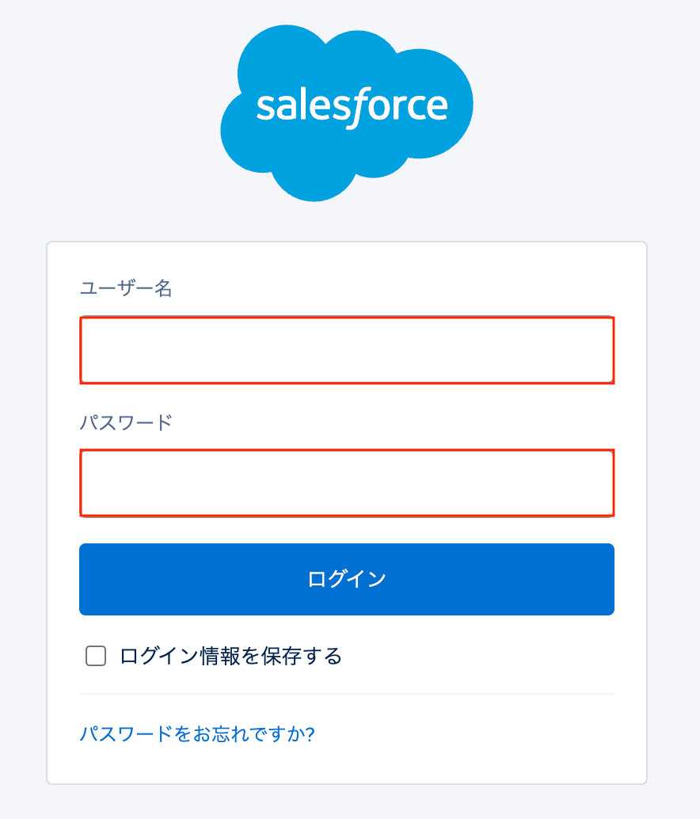Screen dimensions: 700x819
Task: Select the password text box
Action: tap(347, 482)
